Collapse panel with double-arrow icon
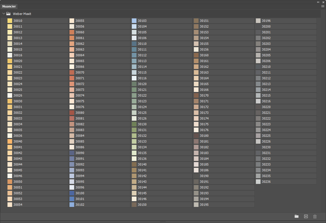The width and height of the screenshot is (326, 223). coord(318,2)
